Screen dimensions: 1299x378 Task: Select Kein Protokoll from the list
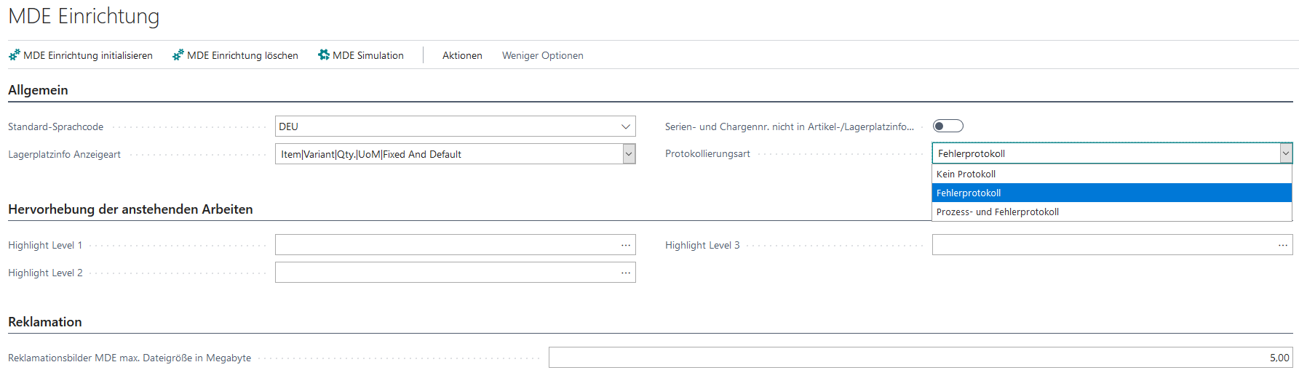click(966, 174)
